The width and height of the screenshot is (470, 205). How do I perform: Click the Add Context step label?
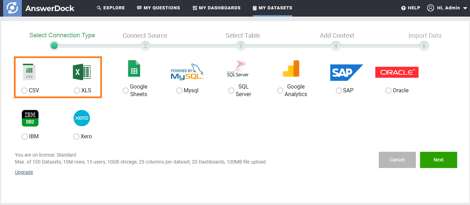coord(337,36)
